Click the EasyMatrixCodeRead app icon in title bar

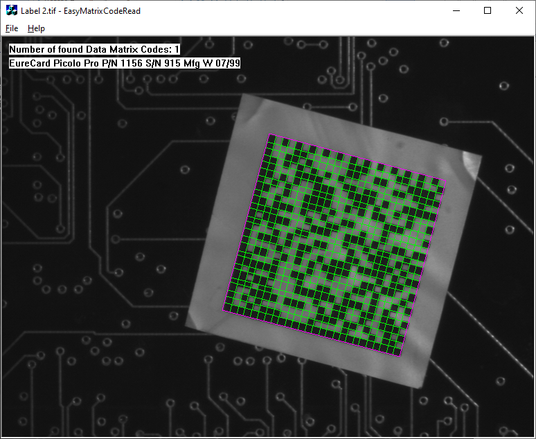[x=12, y=10]
